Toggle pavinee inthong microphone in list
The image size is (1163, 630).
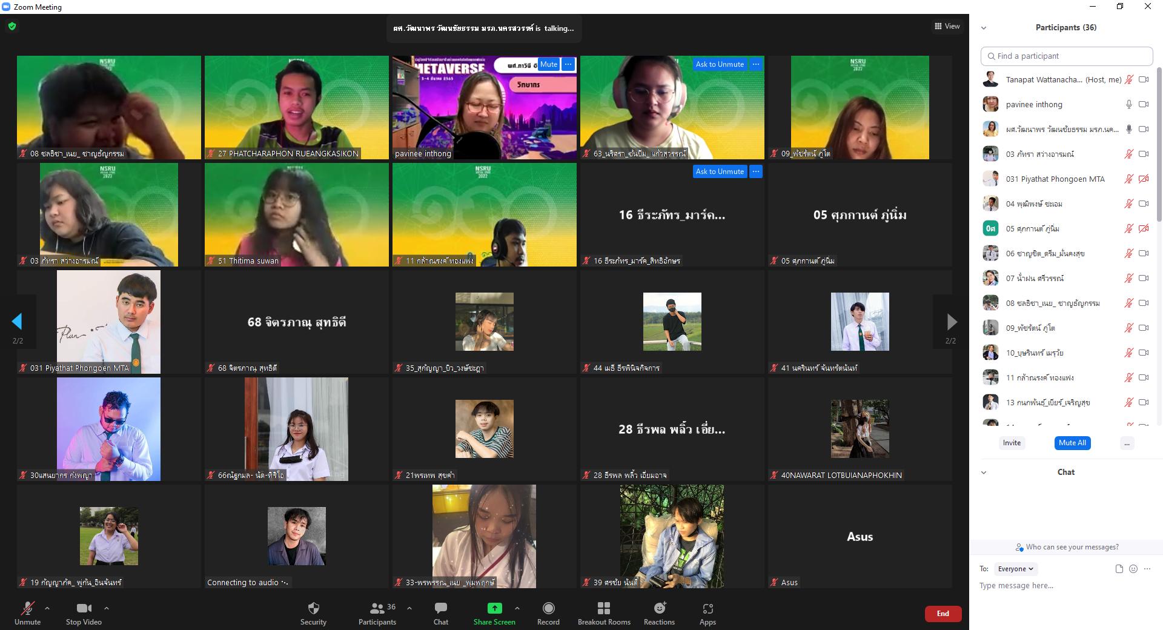pyautogui.click(x=1129, y=104)
